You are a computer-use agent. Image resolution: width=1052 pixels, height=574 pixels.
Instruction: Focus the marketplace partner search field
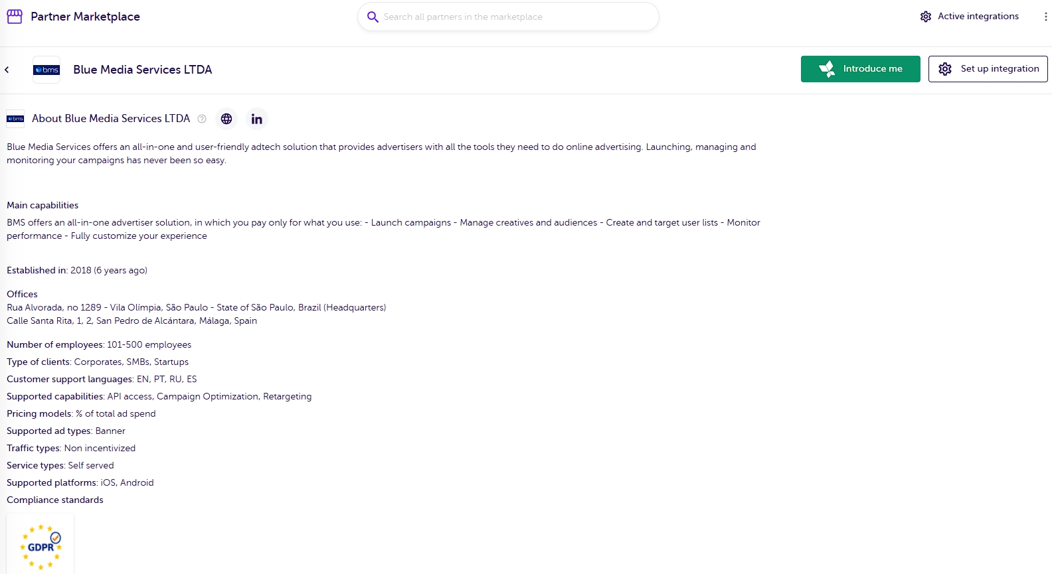pos(515,17)
